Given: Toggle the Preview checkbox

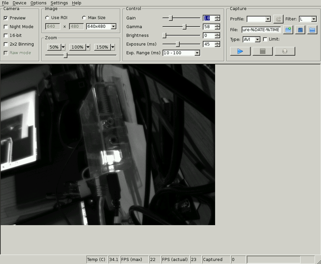Looking at the screenshot, I should pos(6,18).
